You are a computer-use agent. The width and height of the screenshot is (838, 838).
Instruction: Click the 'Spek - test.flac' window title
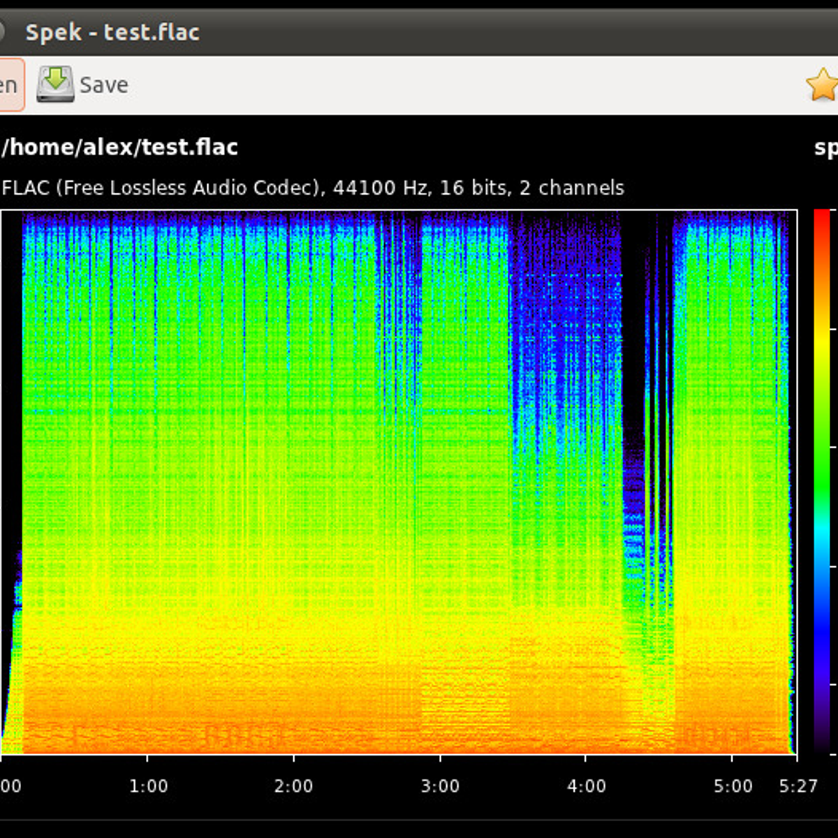click(112, 32)
